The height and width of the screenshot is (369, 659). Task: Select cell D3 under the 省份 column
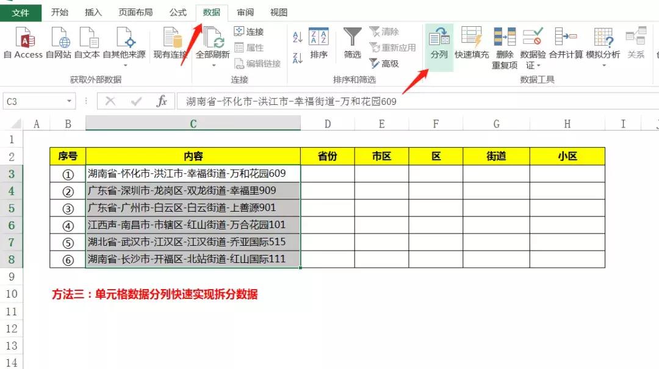[x=327, y=173]
